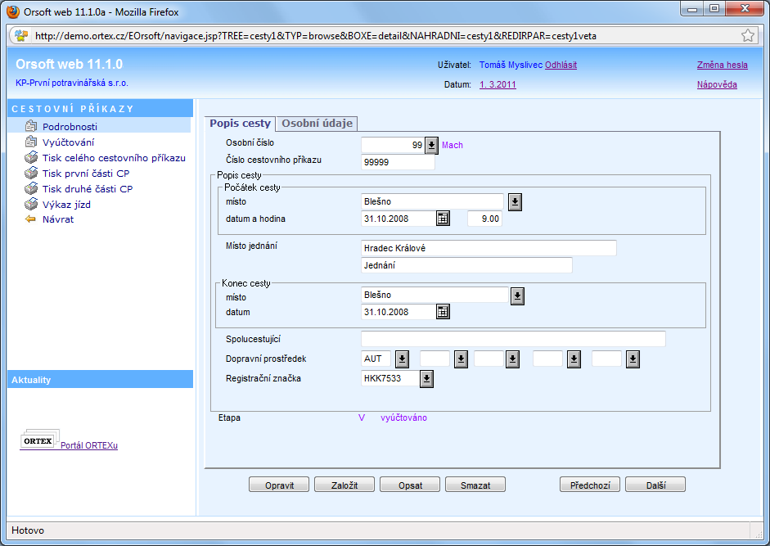This screenshot has height=546, width=770.
Task: Click the Místo jednání Hradec Králové field
Action: click(x=489, y=248)
